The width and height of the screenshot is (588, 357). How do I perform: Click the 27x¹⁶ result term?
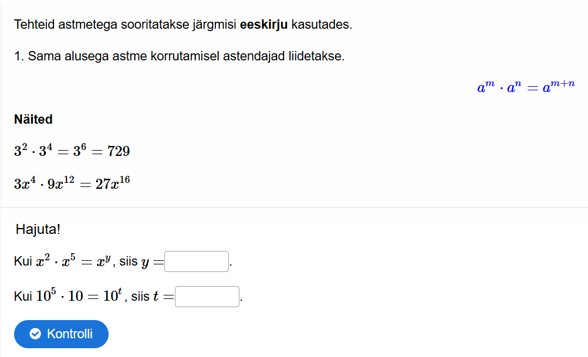[x=113, y=183]
